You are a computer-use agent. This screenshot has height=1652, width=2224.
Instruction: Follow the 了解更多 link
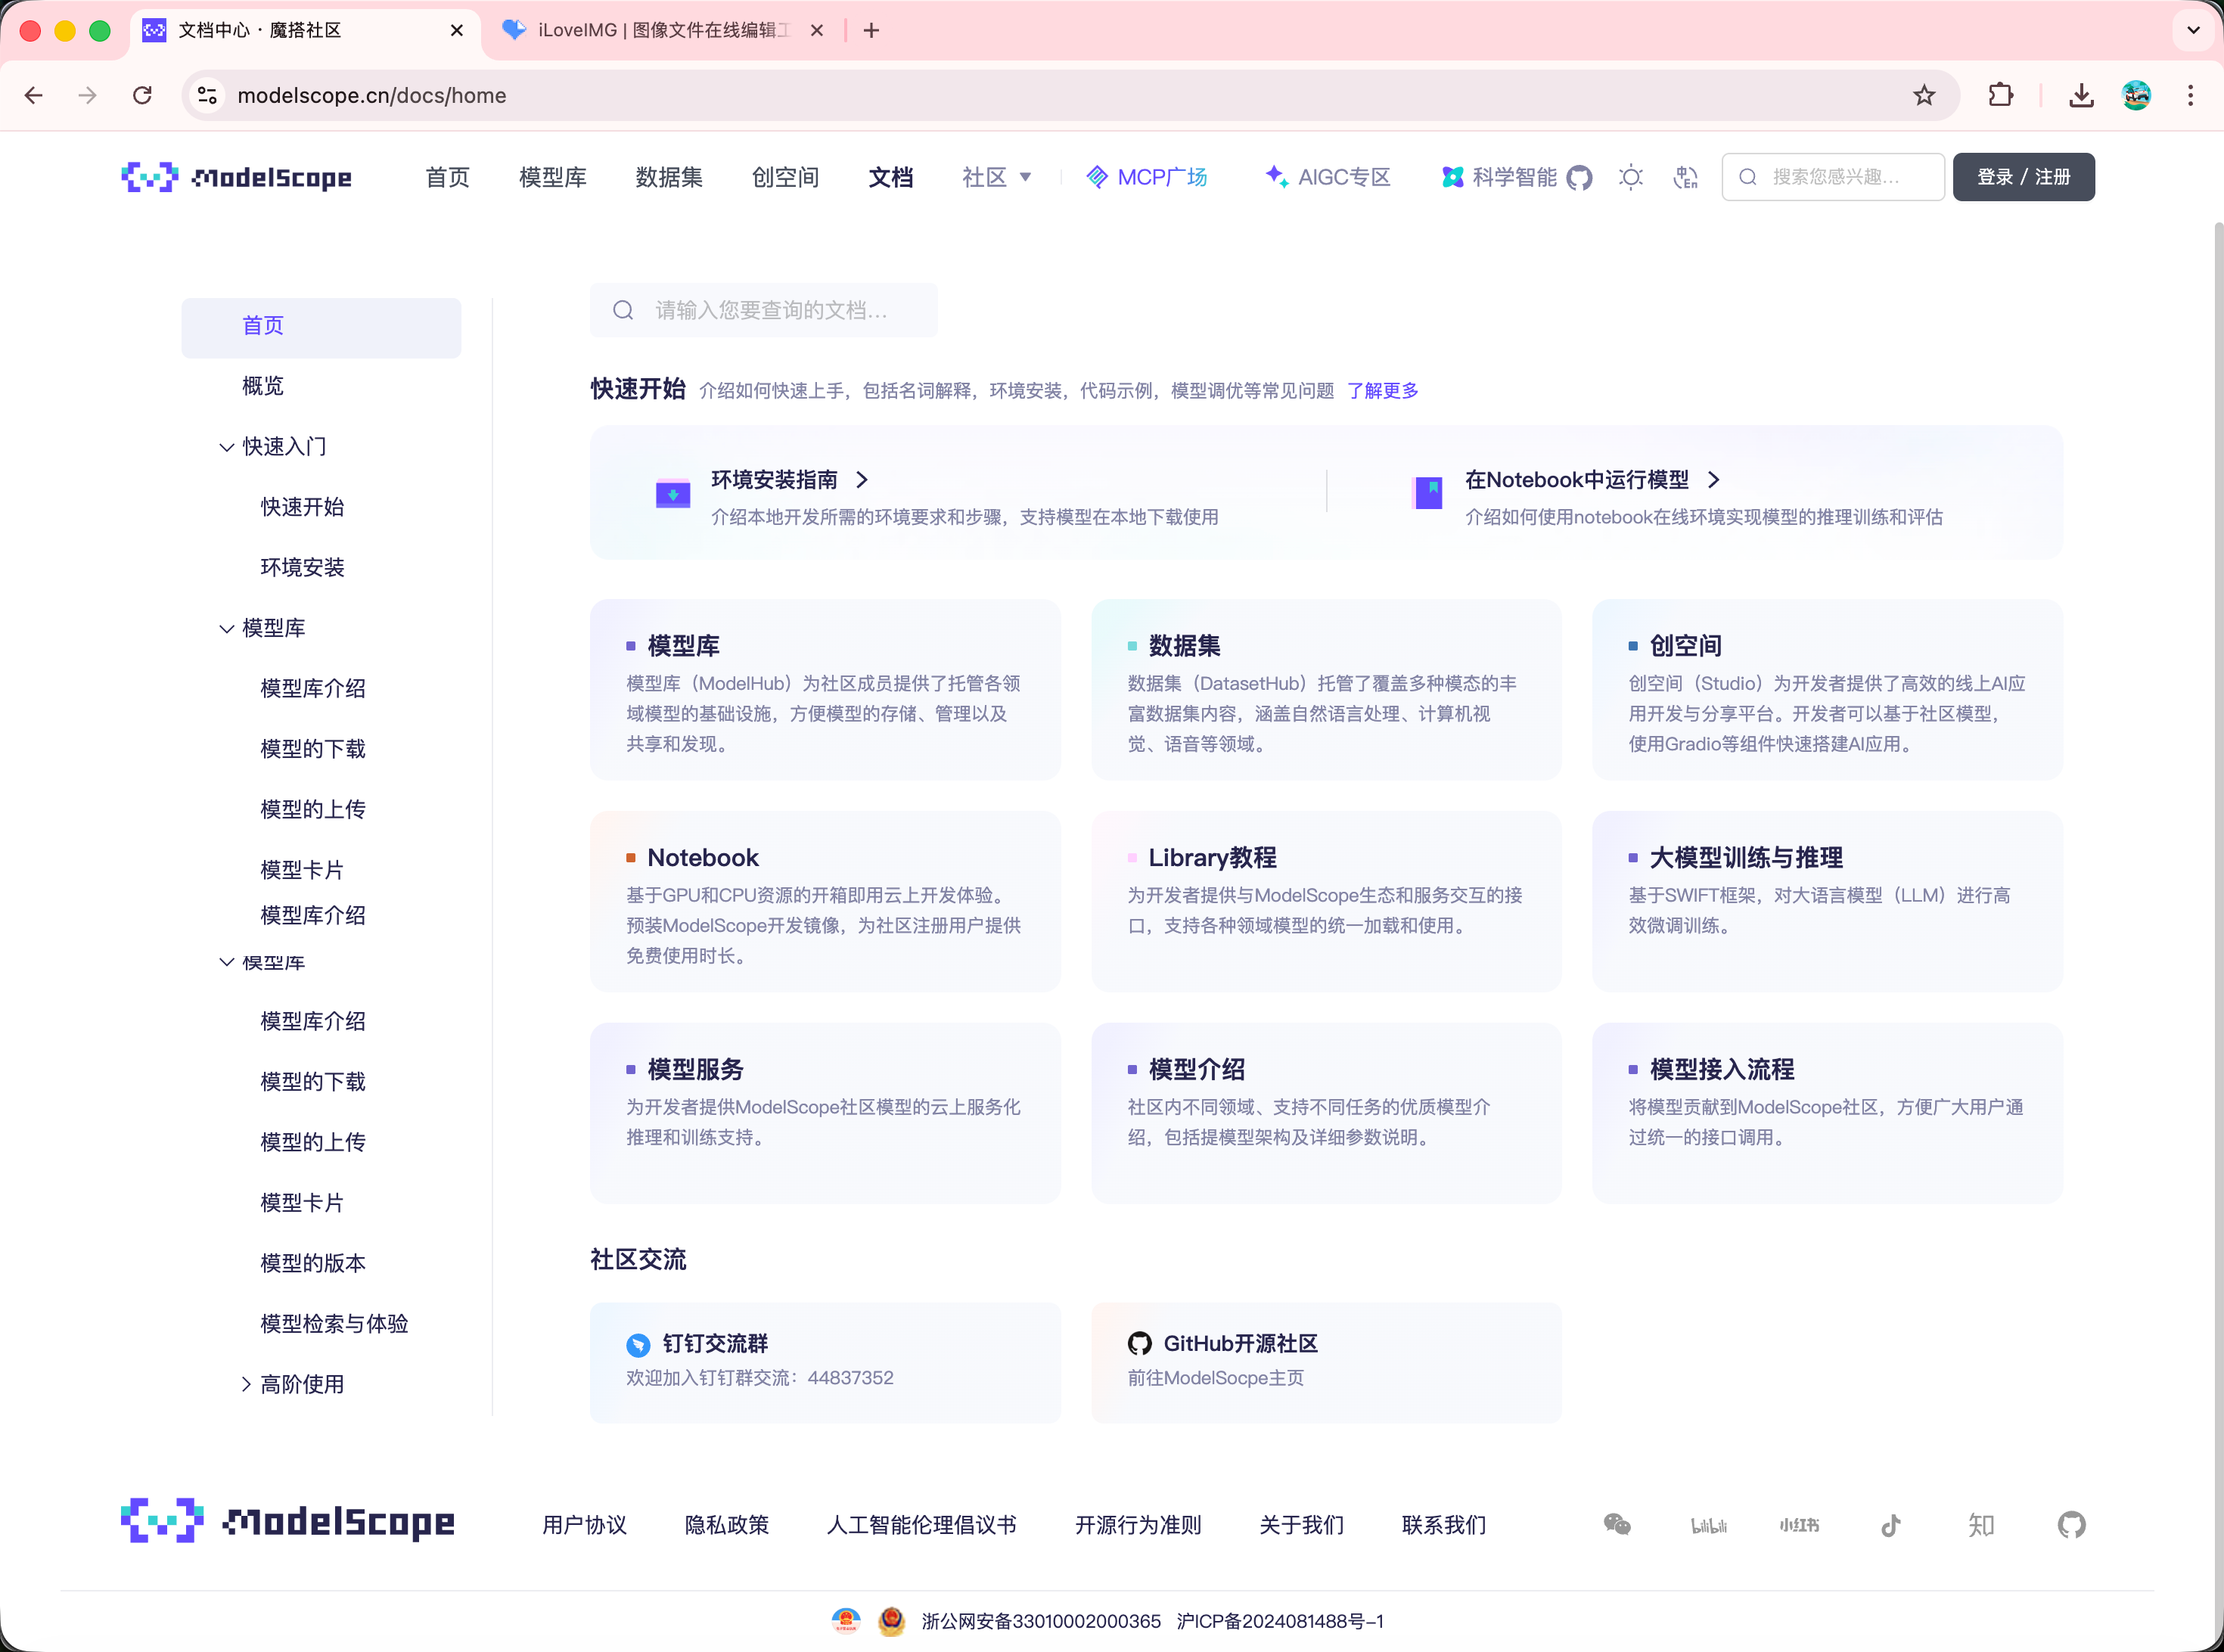[x=1382, y=390]
